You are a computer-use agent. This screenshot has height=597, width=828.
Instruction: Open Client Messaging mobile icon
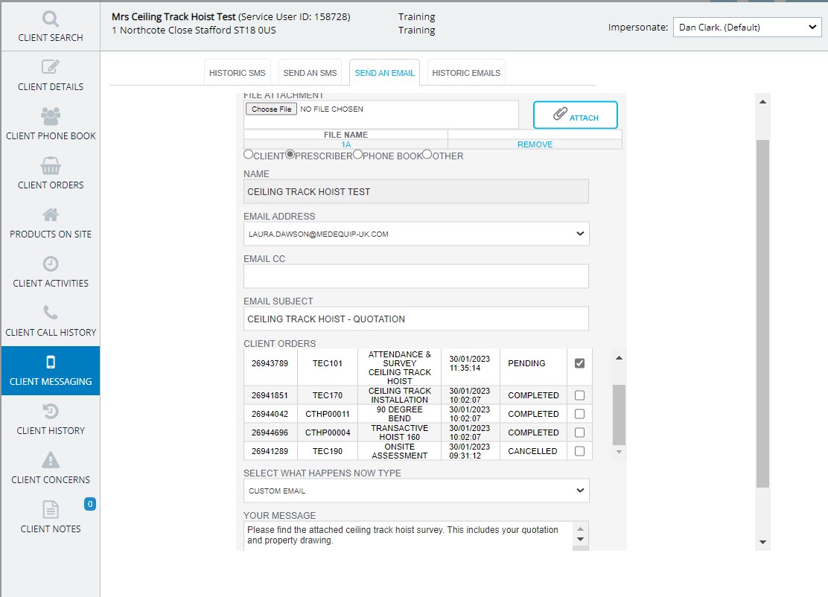[x=51, y=362]
